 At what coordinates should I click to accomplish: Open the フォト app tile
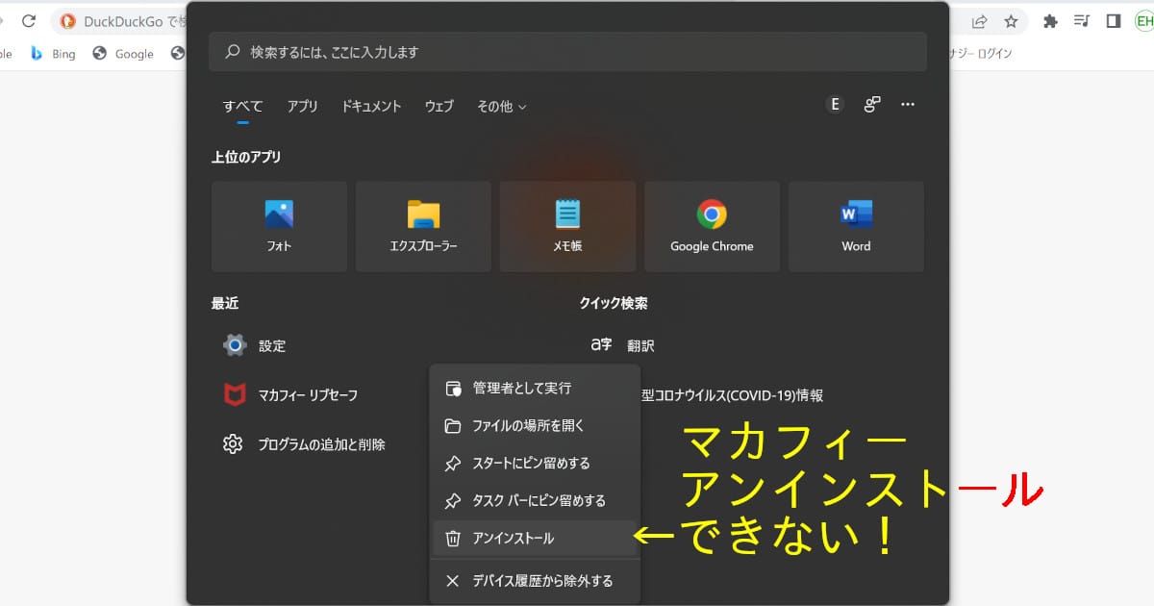tap(279, 226)
